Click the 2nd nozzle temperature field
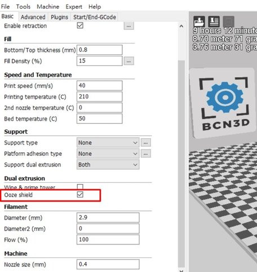 99,108
